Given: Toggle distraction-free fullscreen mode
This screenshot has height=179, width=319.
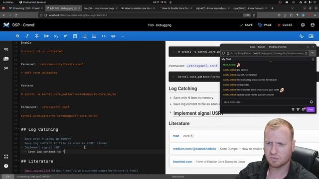Looking at the screenshot, I should (6, 157).
